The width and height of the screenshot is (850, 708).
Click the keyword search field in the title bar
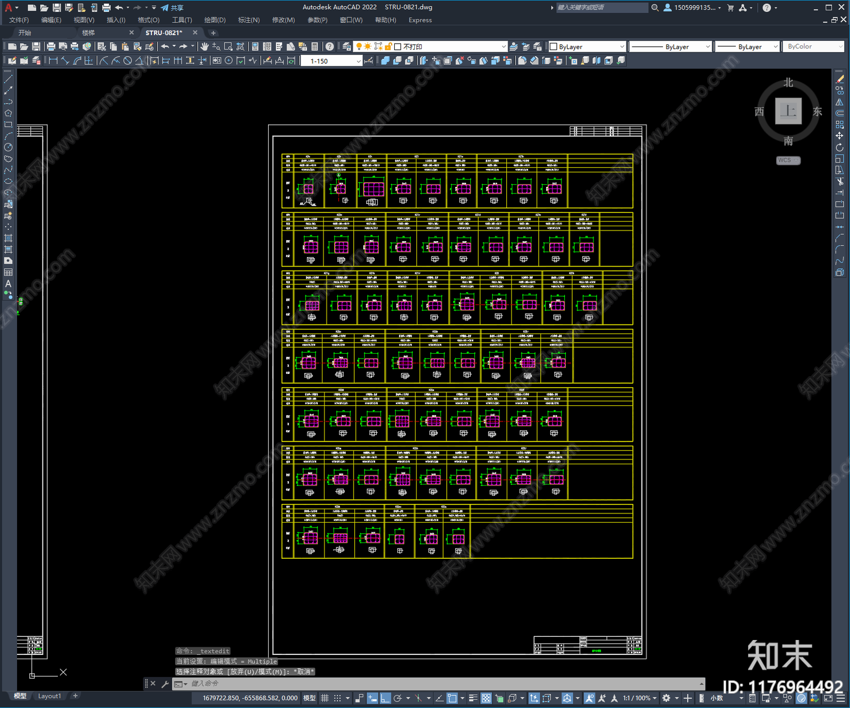click(602, 7)
